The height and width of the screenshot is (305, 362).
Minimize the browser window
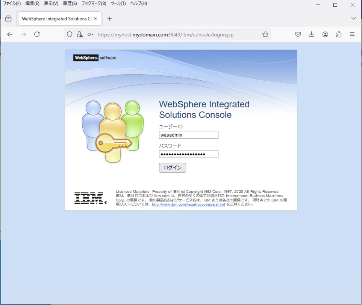tap(318, 5)
